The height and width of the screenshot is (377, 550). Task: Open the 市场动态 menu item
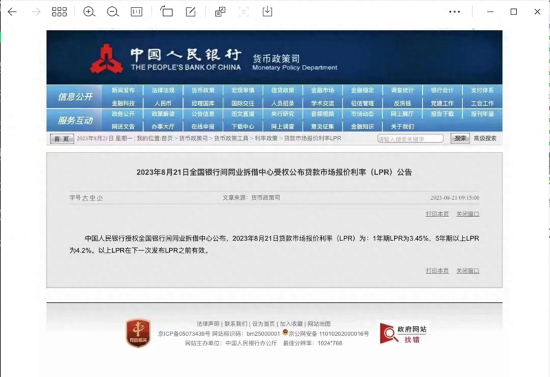click(362, 114)
